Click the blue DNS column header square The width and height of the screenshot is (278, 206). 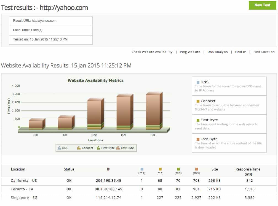(x=142, y=169)
